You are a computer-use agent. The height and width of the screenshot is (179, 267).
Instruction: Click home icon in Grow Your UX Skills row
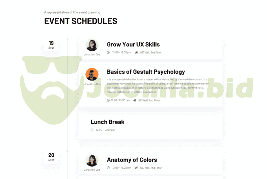136,52
